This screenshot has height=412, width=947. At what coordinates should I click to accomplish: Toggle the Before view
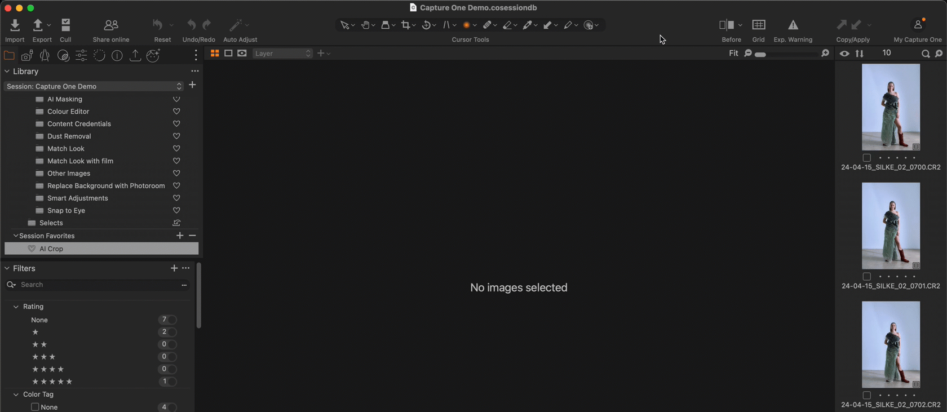point(726,25)
